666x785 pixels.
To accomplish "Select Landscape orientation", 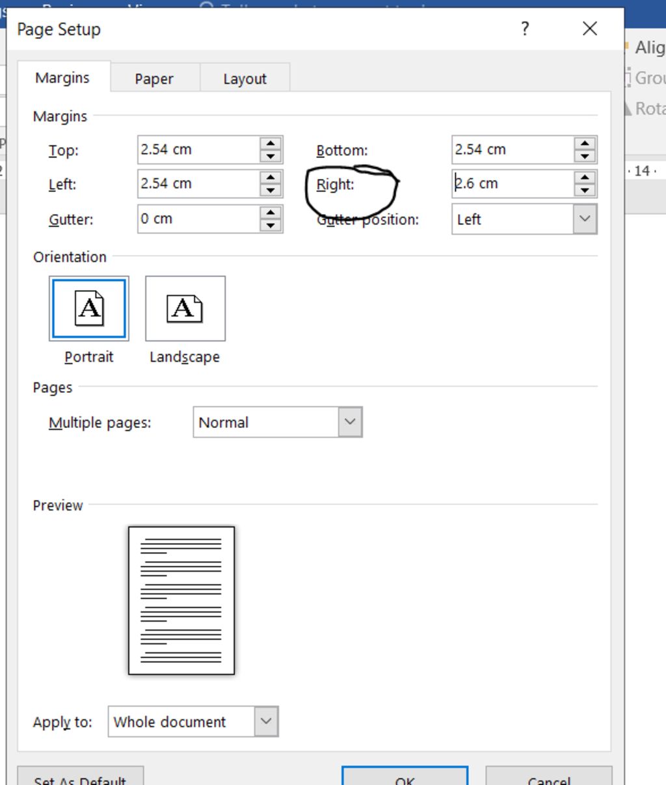I will (x=185, y=308).
